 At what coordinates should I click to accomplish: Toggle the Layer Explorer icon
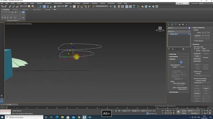pos(122,7)
